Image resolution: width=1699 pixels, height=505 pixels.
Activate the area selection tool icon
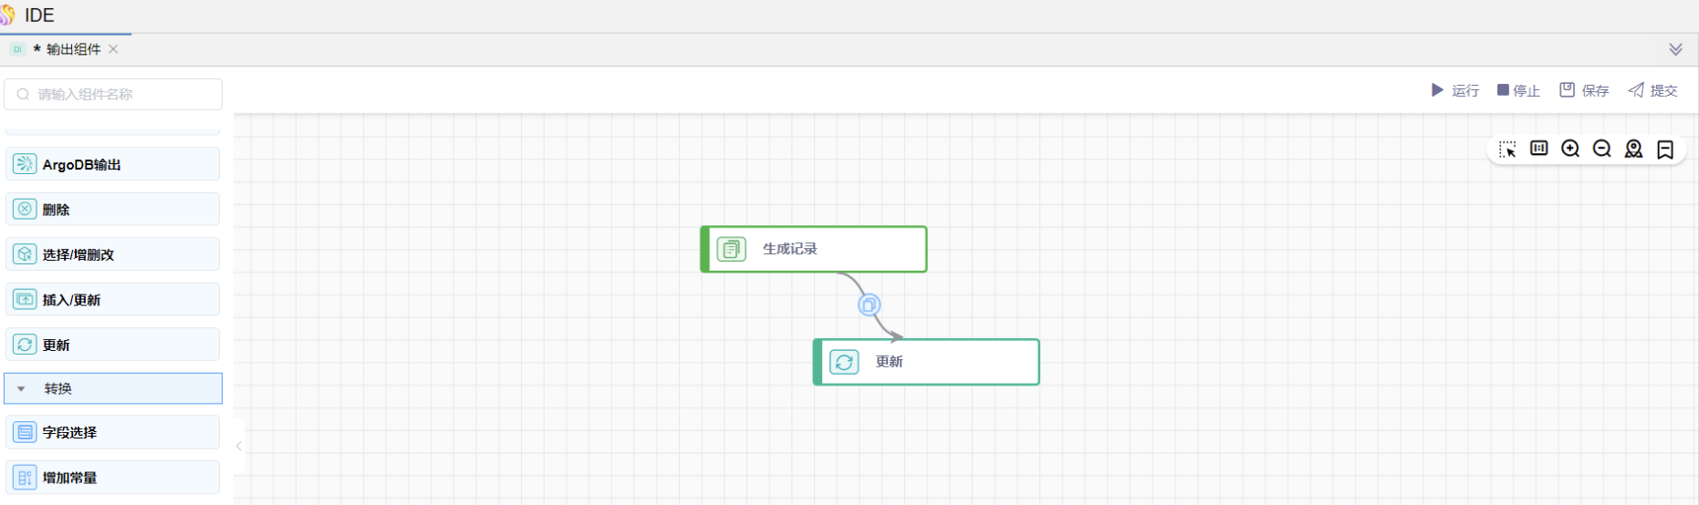click(1507, 149)
